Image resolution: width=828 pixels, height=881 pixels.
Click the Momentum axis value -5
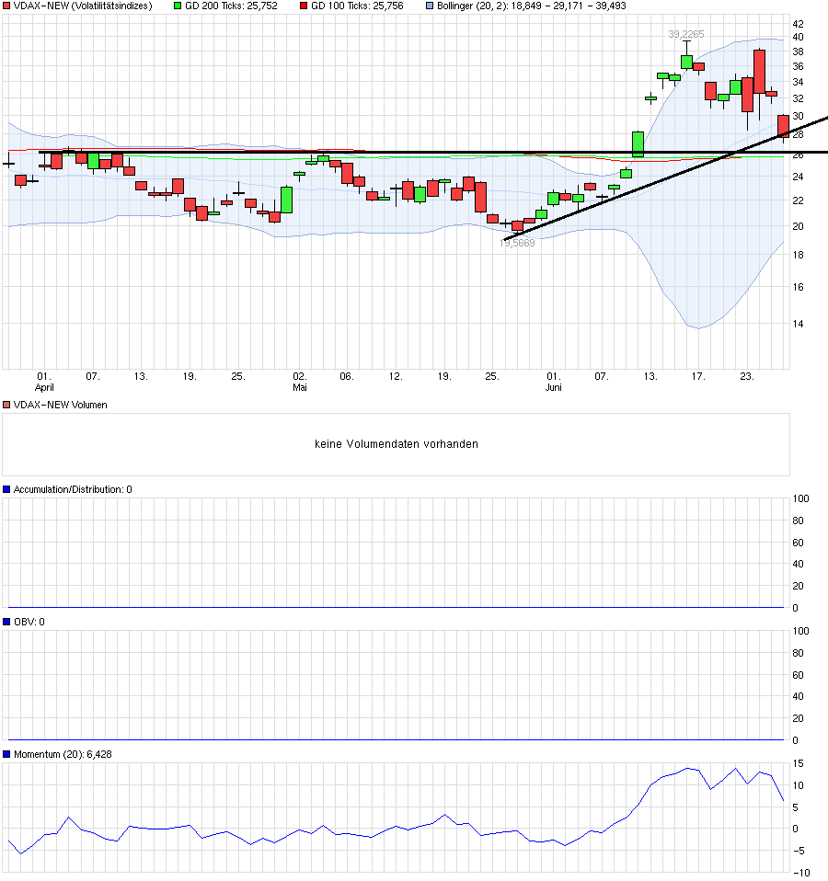click(799, 851)
